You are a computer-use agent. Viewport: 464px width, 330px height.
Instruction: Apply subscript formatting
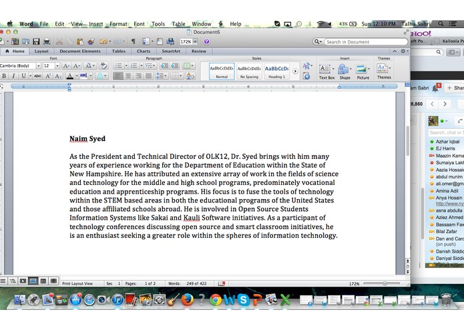(x=58, y=76)
